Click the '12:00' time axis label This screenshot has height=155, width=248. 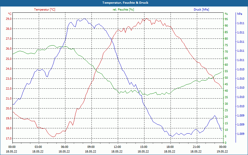coord(117,147)
